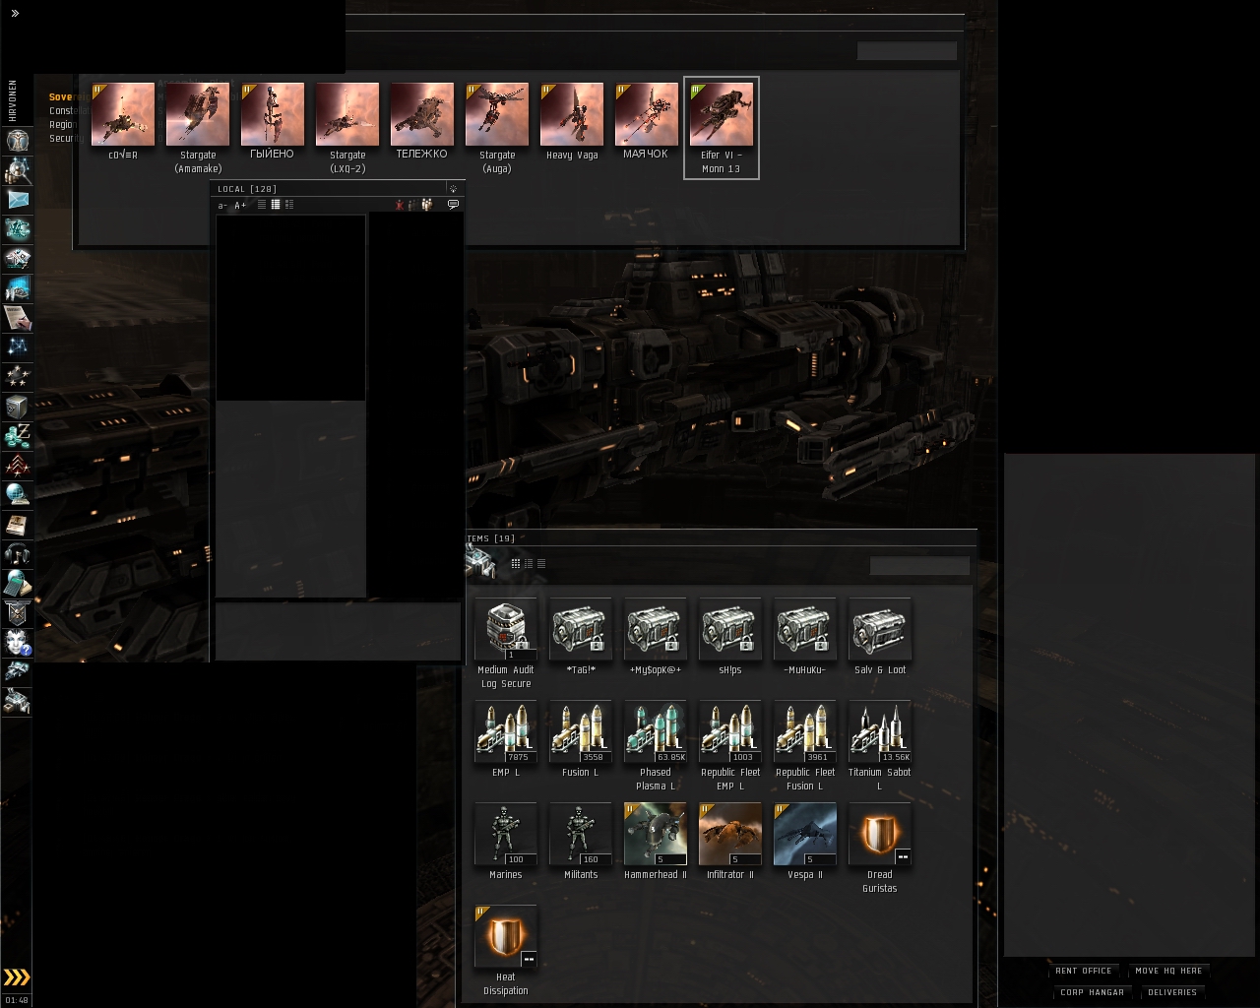Expand the collapsed panel at top-left
The width and height of the screenshot is (1260, 1008).
(15, 14)
